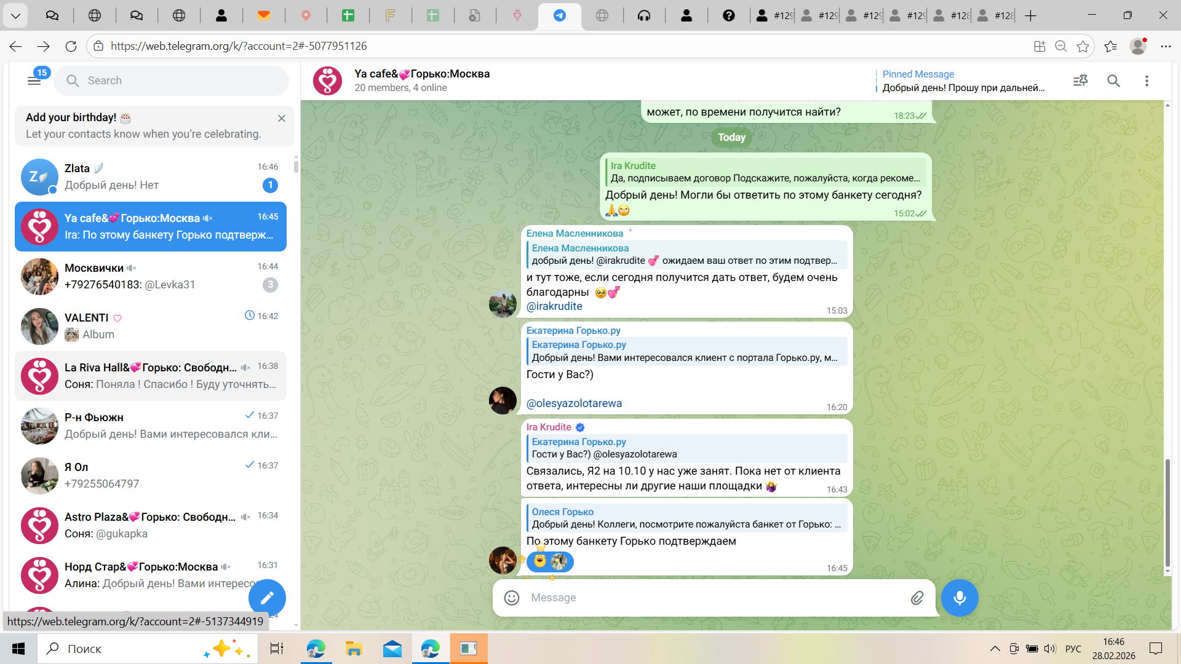The width and height of the screenshot is (1181, 664).
Task: Open the attachment paperclip menu
Action: pos(917,598)
